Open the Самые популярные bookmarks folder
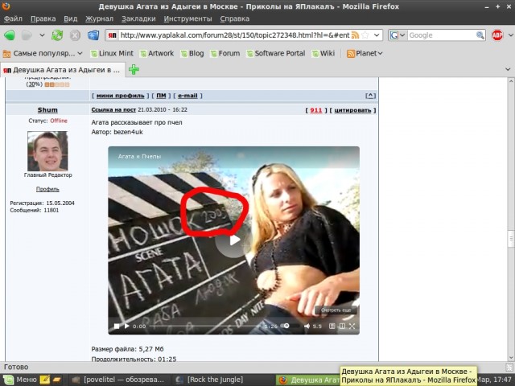Viewport: 515px width, 386px height. coord(43,53)
